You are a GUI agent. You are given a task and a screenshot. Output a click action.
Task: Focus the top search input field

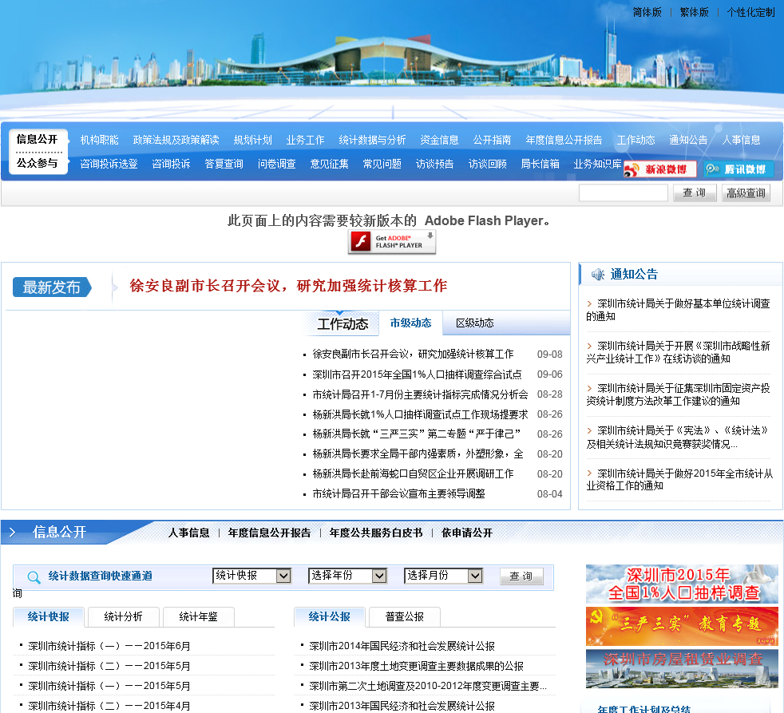tap(623, 193)
